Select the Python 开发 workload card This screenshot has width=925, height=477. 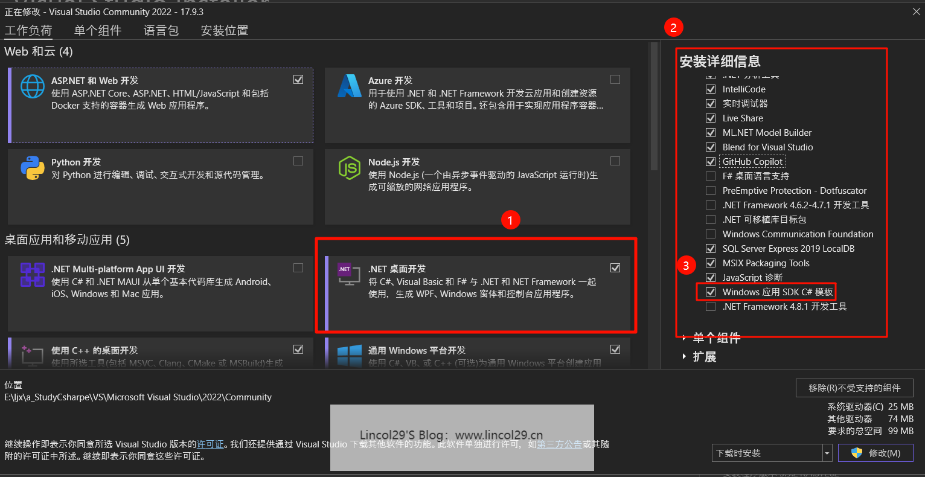(161, 187)
